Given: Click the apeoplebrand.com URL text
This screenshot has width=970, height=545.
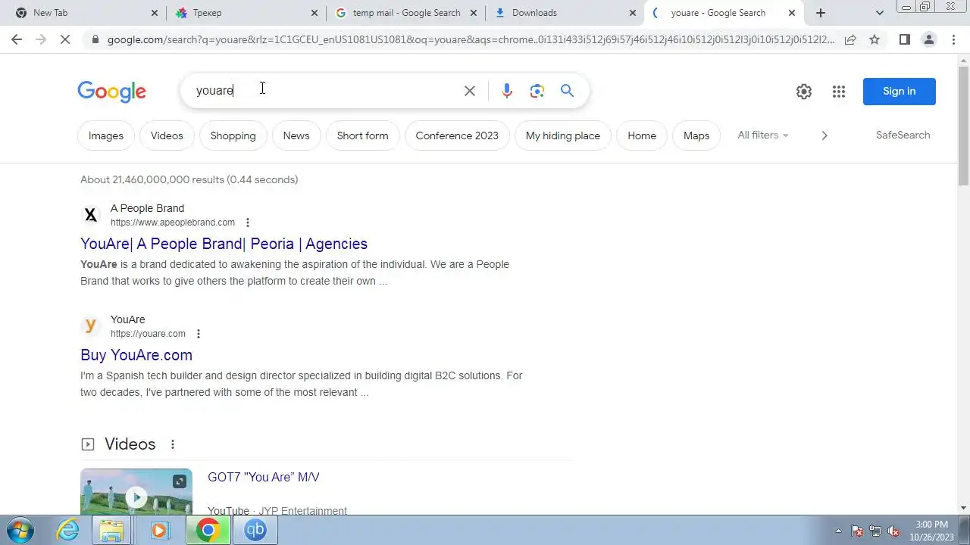Looking at the screenshot, I should tap(173, 223).
